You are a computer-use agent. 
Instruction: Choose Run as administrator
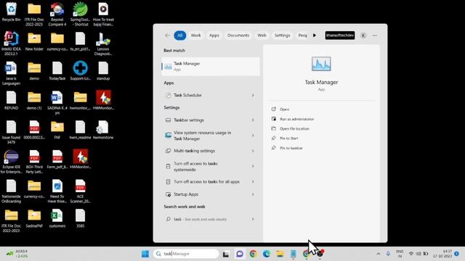[x=296, y=119]
